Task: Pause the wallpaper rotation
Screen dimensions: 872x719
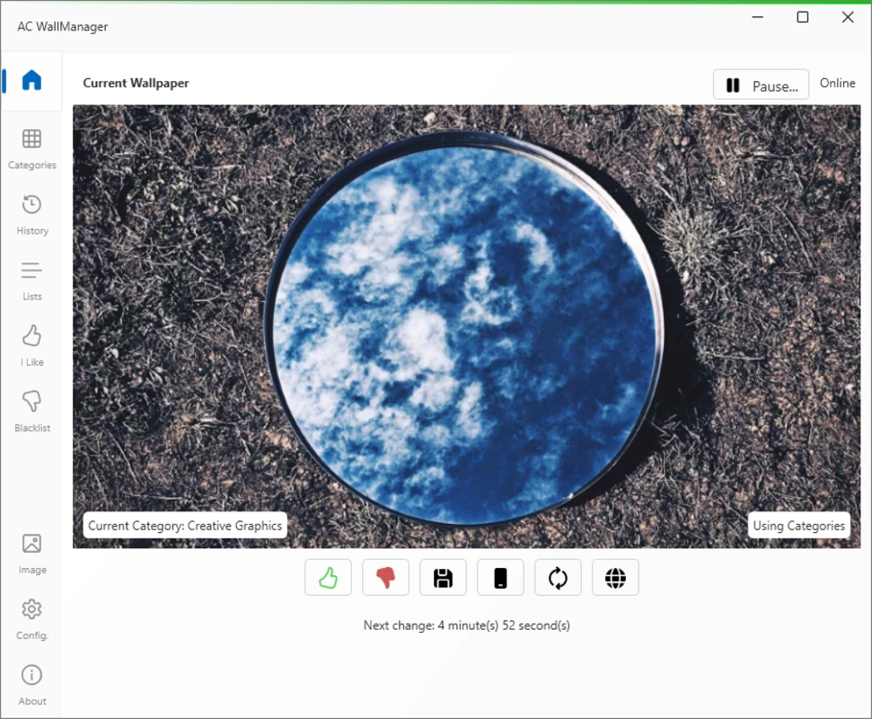Action: pyautogui.click(x=761, y=85)
